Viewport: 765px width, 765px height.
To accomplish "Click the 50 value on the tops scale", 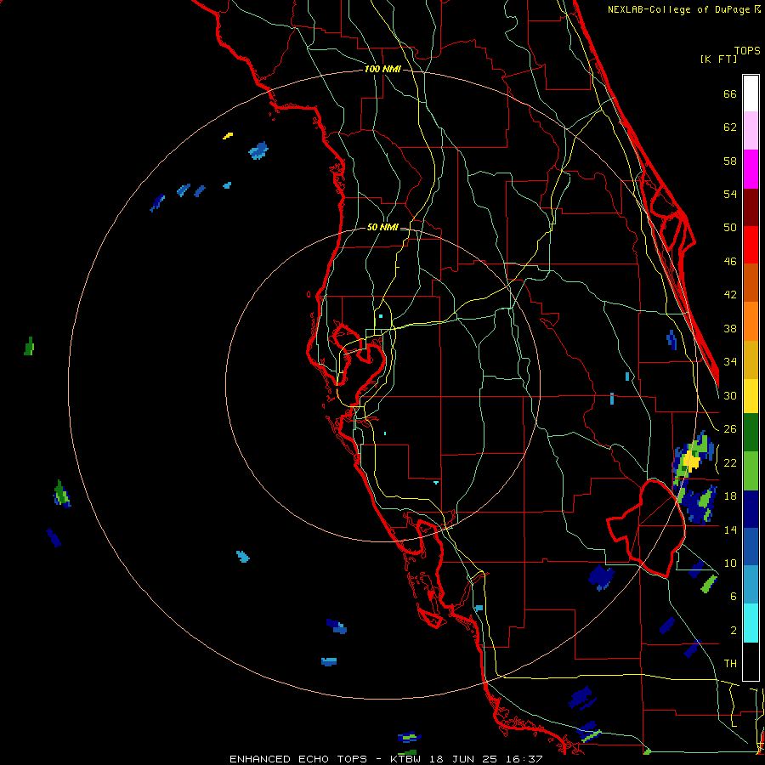I will coord(730,228).
